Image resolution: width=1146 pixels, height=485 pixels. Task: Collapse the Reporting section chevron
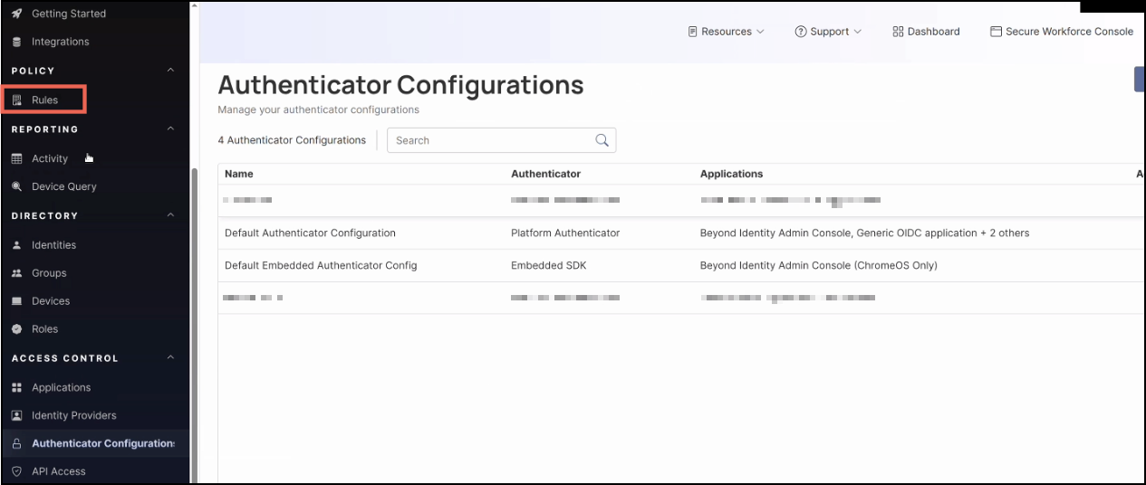coord(171,129)
